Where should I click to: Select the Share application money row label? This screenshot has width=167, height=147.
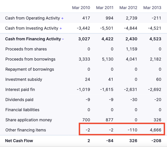point(29,120)
